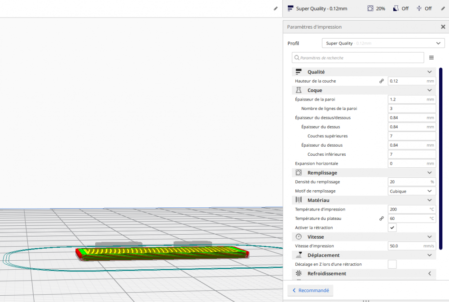
Task: Click the Paramètres de recherche field
Action: [358, 57]
